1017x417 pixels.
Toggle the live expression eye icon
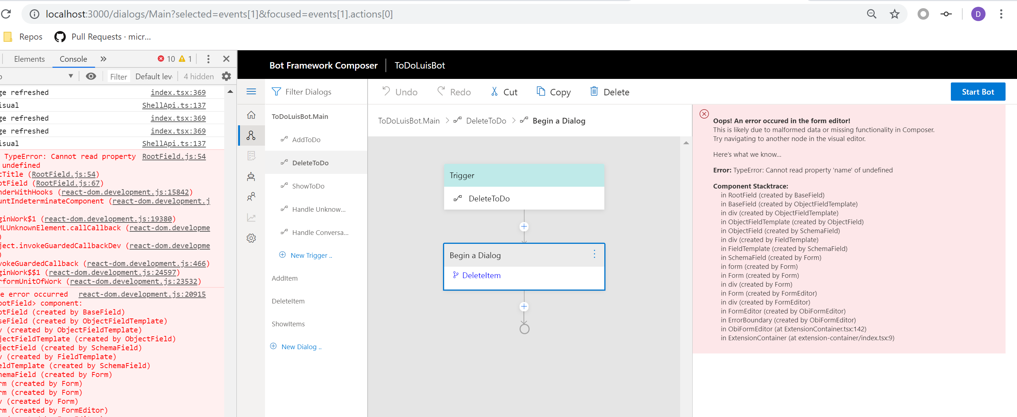[x=91, y=76]
